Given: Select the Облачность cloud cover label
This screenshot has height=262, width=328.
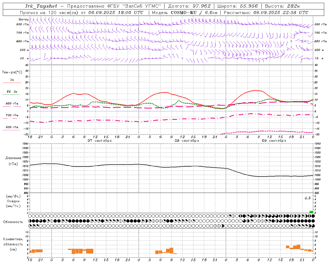Looking at the screenshot, I should coord(13,222).
